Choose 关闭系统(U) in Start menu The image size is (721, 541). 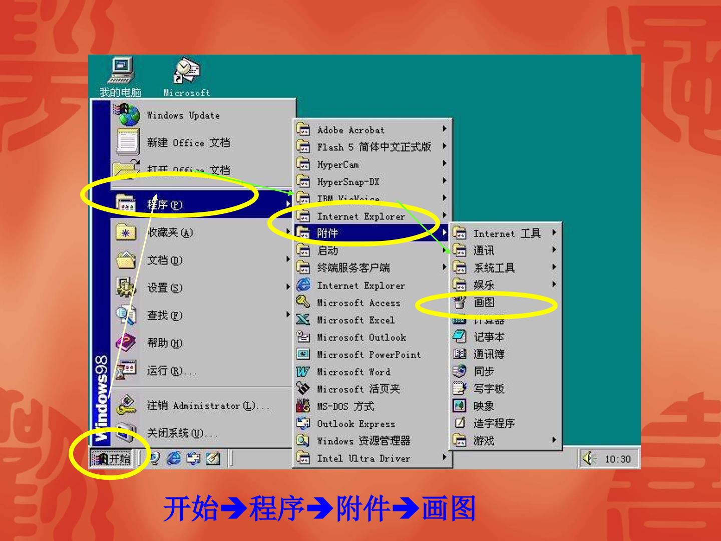pos(201,433)
